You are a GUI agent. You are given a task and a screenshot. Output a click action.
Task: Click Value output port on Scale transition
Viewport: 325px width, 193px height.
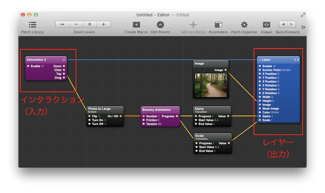pyautogui.click(x=229, y=143)
